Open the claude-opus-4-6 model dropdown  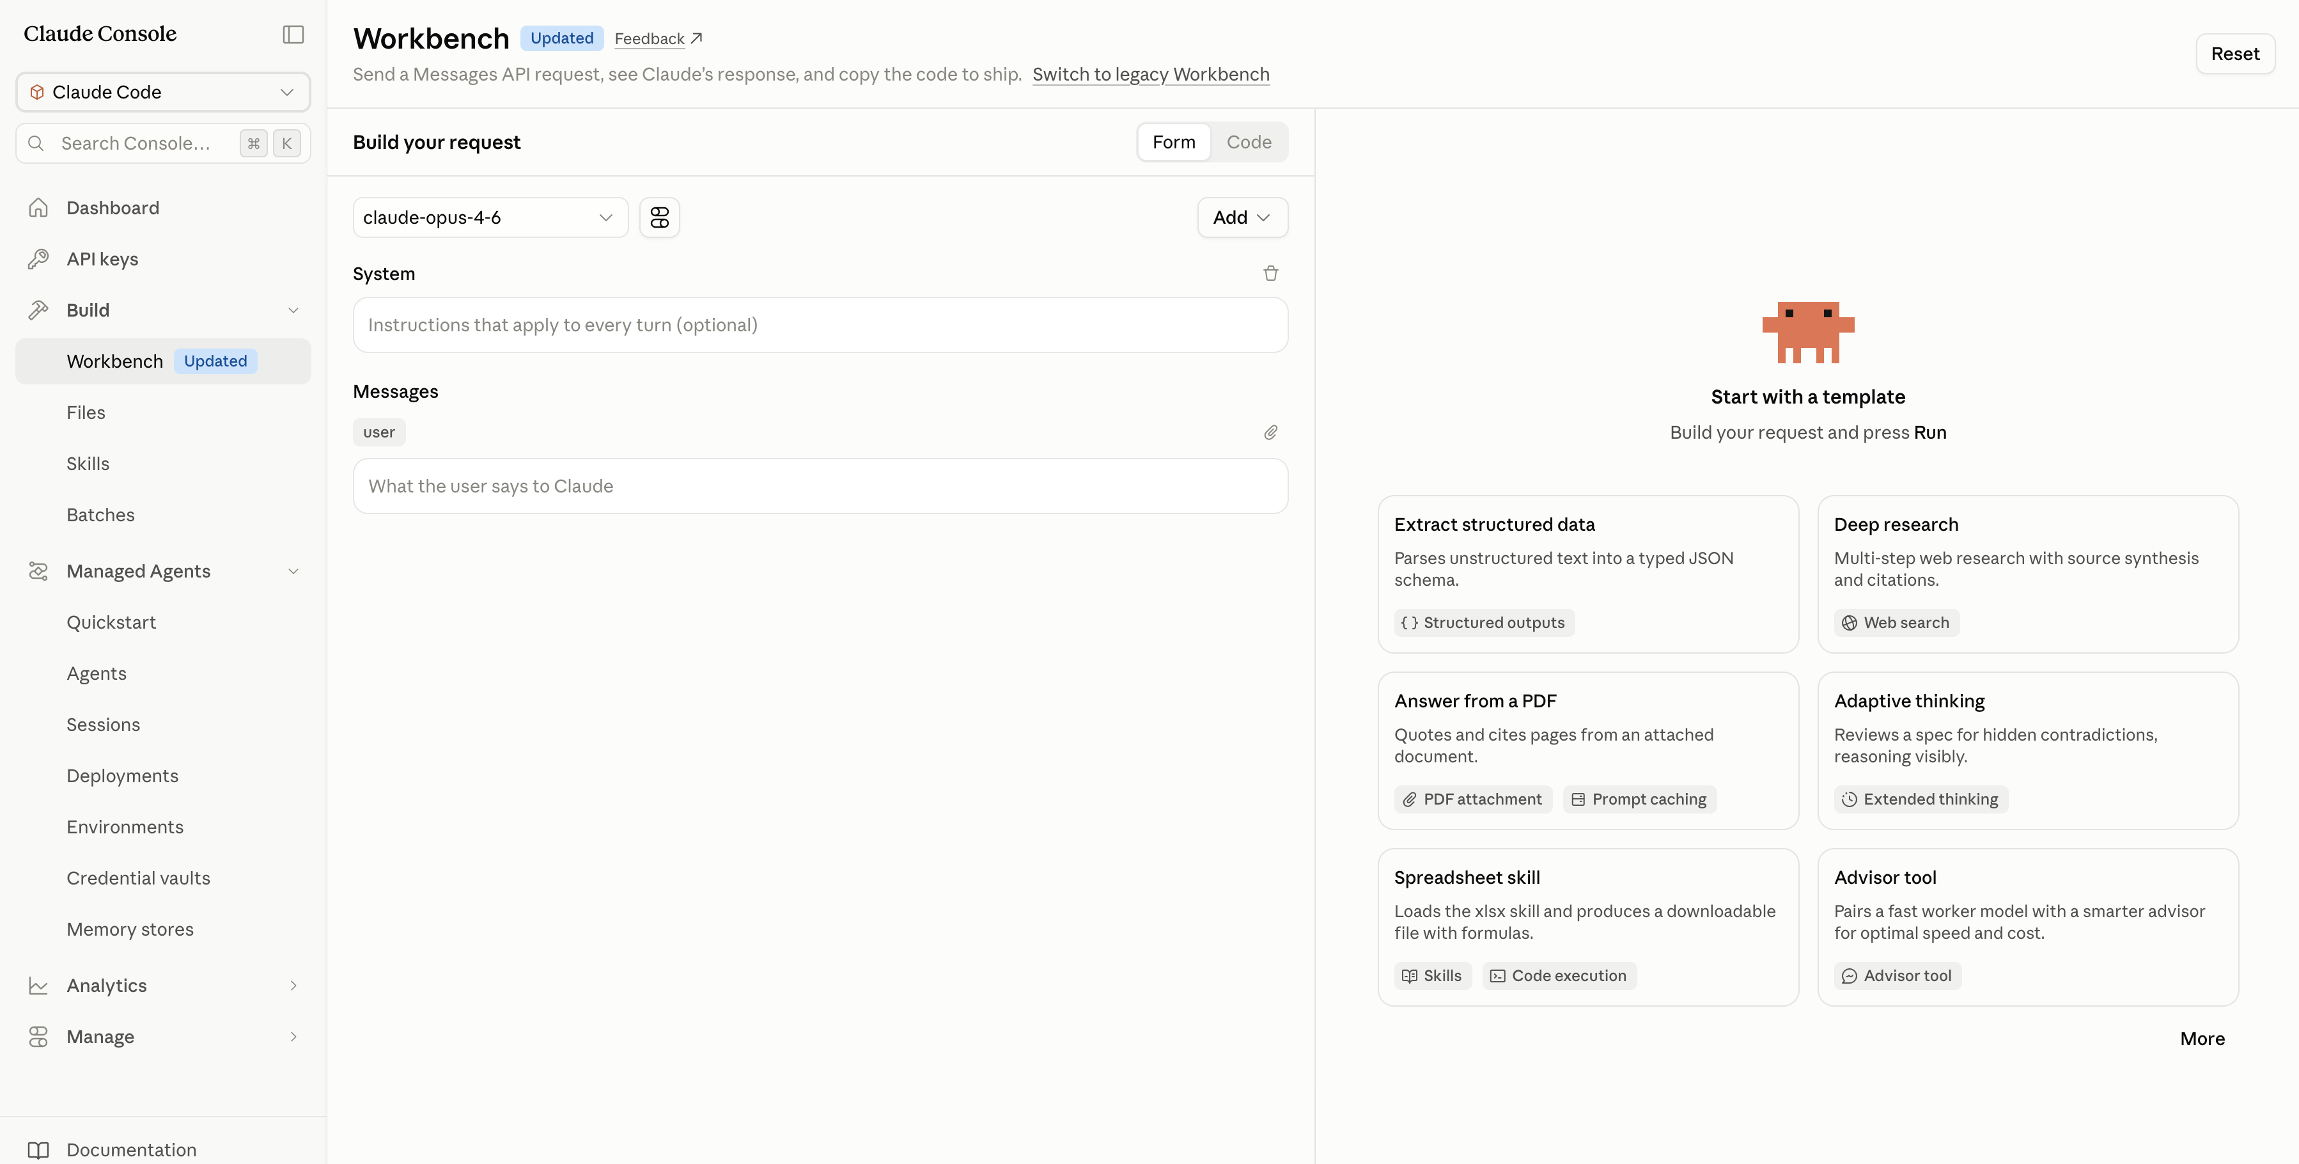point(490,217)
